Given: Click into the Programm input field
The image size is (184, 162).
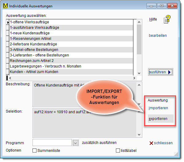Looking at the screenshot, I should tap(52, 143).
